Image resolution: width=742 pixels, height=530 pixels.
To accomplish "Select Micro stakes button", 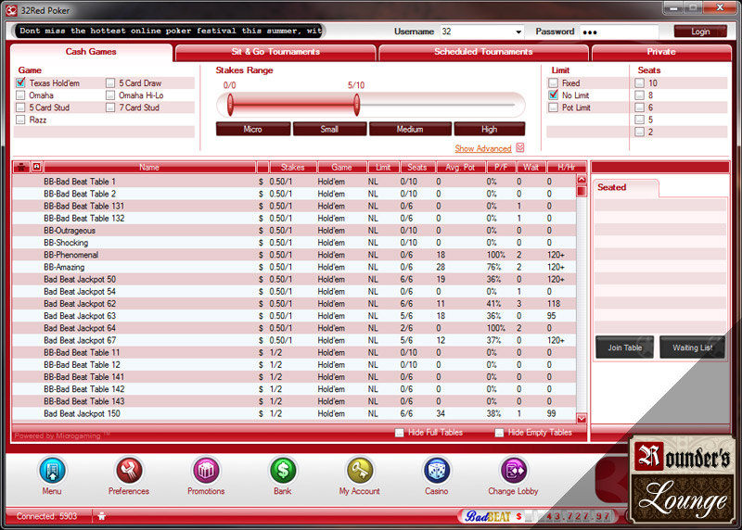I will 253,129.
